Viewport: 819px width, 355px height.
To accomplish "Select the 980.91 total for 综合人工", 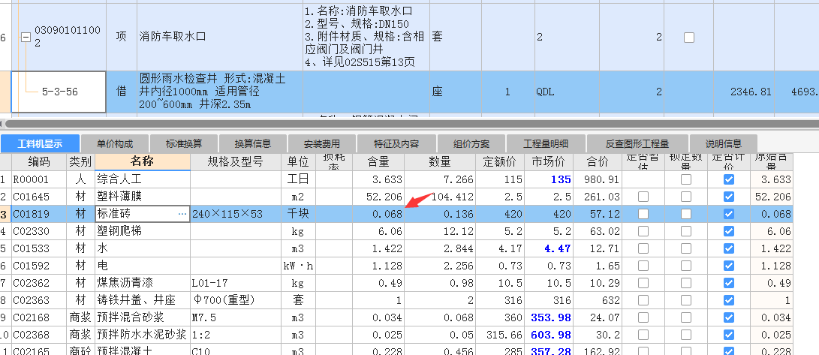I will tap(598, 179).
